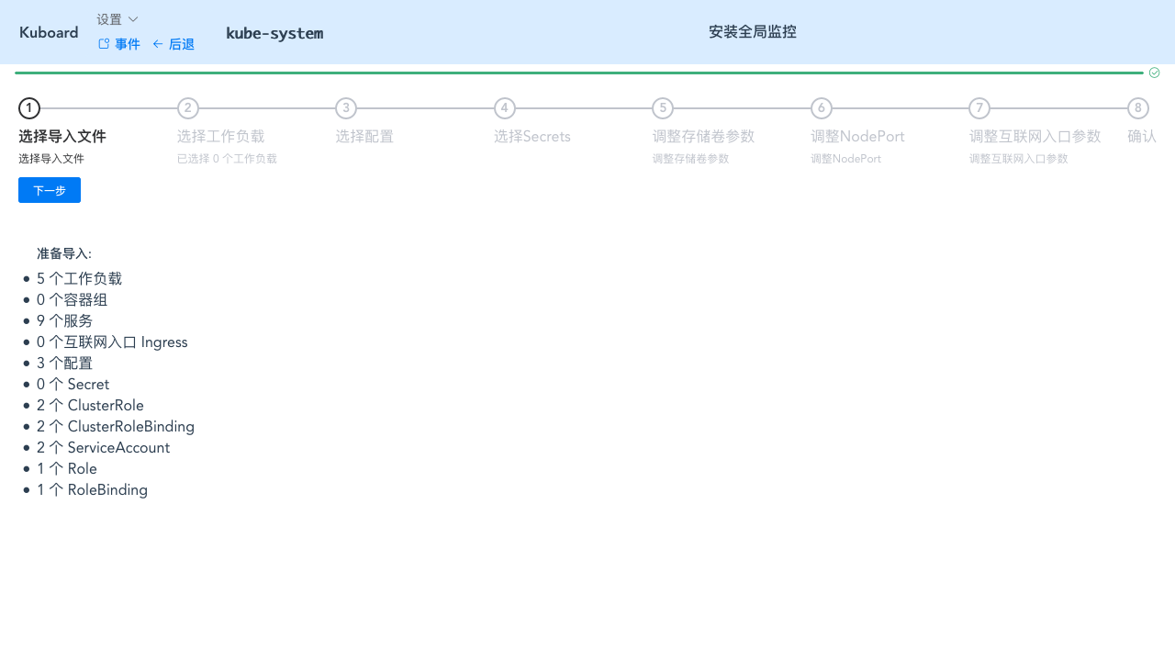Click the 后退 back arrow icon

point(158,43)
